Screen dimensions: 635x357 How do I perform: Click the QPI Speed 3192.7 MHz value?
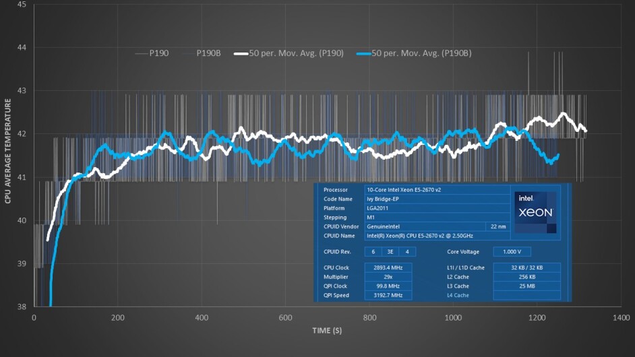point(383,295)
